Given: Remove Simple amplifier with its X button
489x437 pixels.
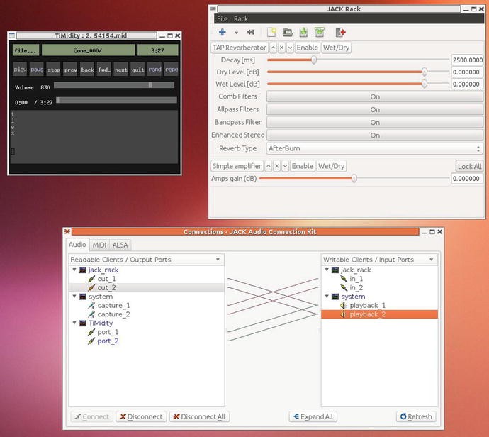Looking at the screenshot, I should point(276,166).
